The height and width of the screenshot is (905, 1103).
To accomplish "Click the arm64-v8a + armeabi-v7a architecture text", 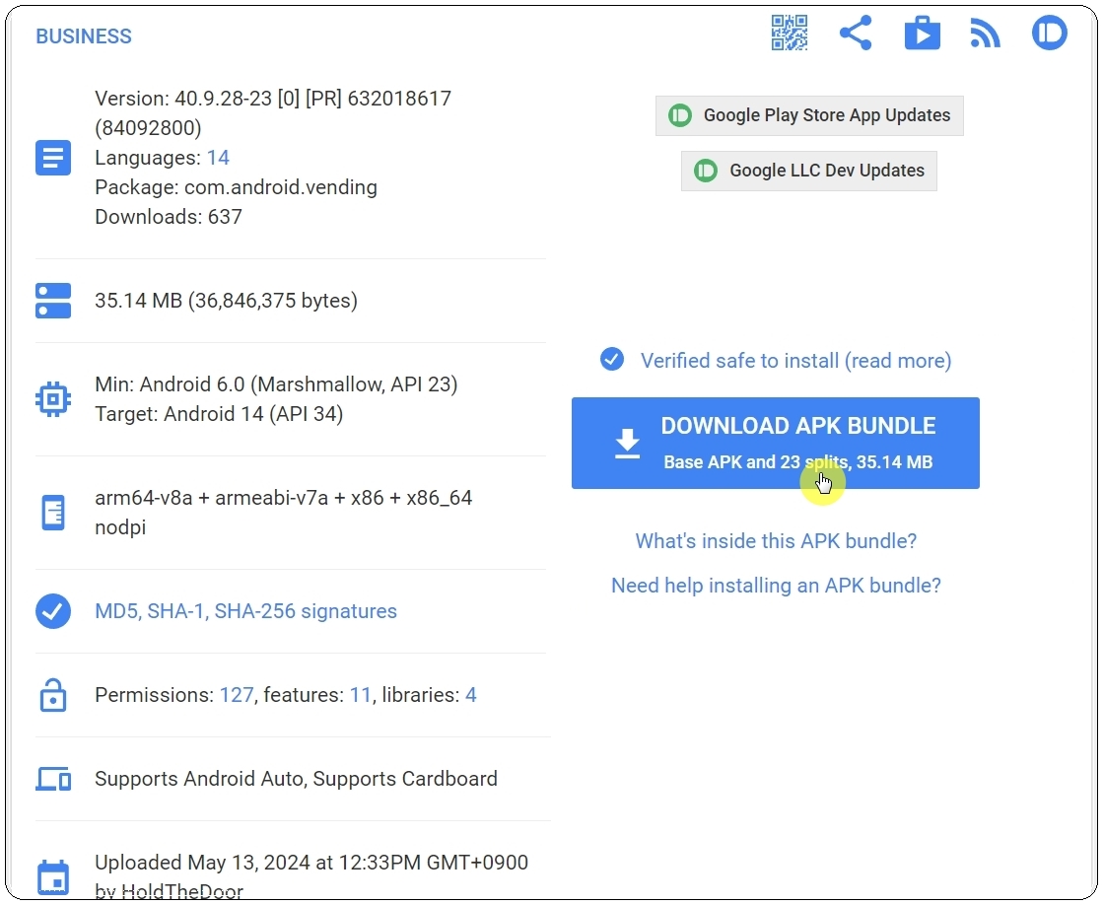I will [x=284, y=498].
